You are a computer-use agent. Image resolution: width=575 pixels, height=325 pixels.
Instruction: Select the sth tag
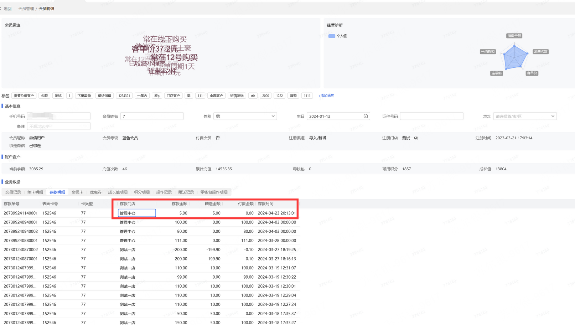point(253,96)
